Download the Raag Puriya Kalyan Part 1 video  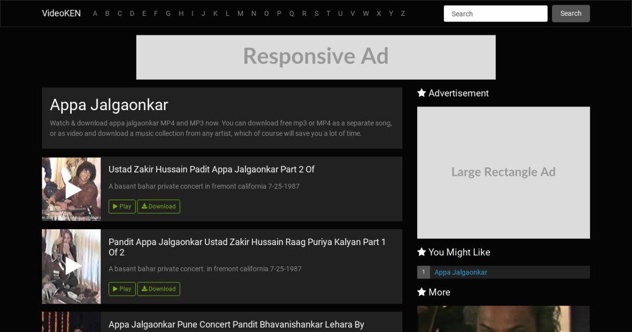(x=159, y=289)
